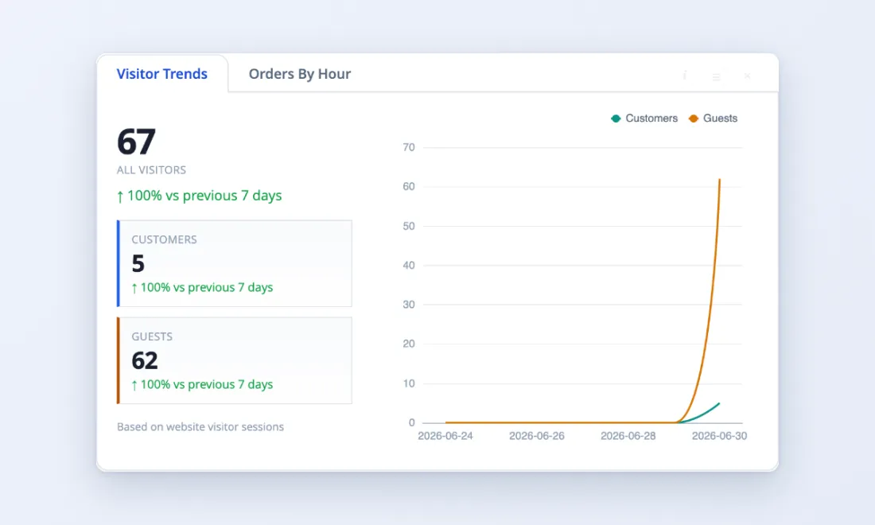Click the 2026-06-28 x-axis date label
The height and width of the screenshot is (525, 875).
coord(628,436)
